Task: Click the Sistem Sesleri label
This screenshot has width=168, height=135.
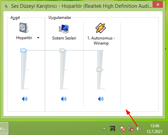Action: tap(64, 38)
